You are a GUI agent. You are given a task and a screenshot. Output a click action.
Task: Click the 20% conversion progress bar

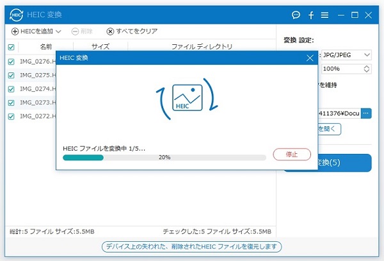pyautogui.click(x=164, y=158)
